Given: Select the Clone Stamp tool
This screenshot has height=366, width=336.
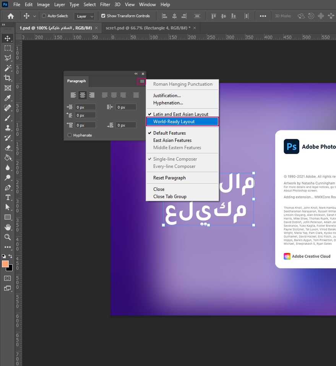Looking at the screenshot, I should [8, 128].
